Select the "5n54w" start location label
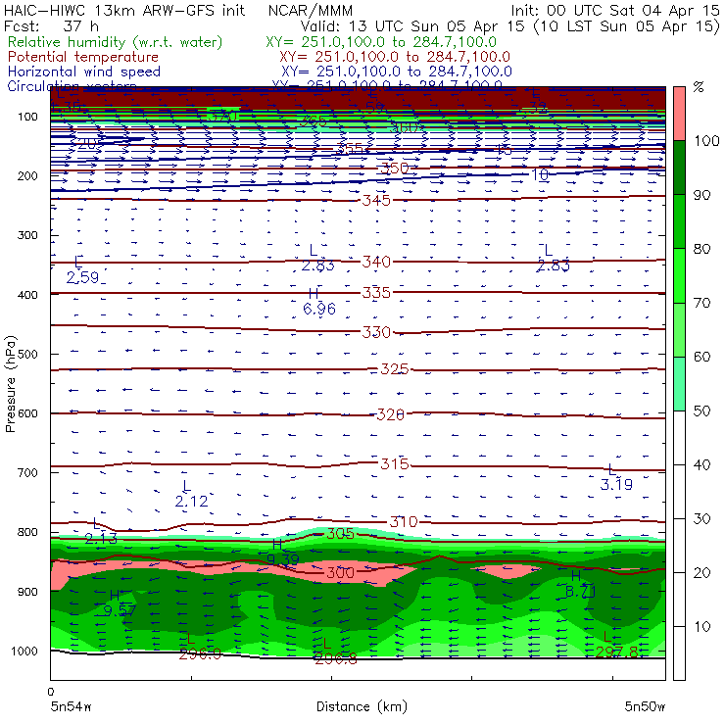725x725 pixels. (x=72, y=706)
